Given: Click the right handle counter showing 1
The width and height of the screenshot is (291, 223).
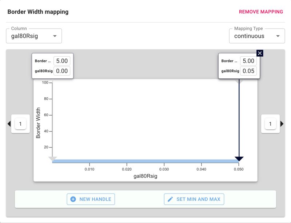Looking at the screenshot, I should (270, 123).
